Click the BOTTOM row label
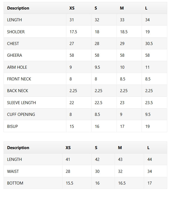 [x=15, y=183]
